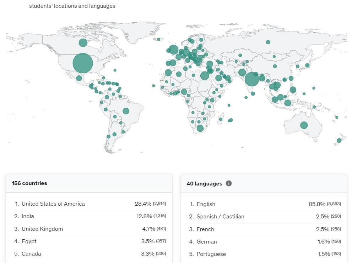Click the Australia bubble on the map
This screenshot has width=352, height=263.
pyautogui.click(x=304, y=125)
